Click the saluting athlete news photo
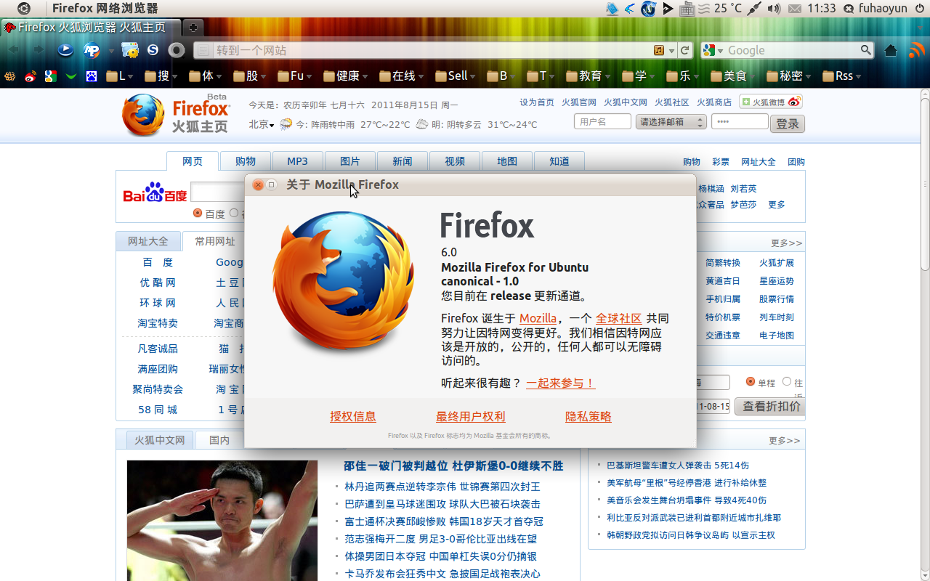930x581 pixels. tap(222, 520)
